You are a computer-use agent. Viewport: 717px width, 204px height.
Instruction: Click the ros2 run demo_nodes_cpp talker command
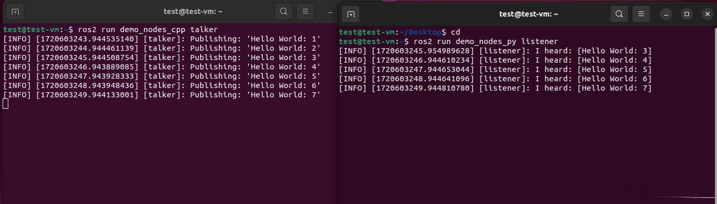[x=148, y=30]
